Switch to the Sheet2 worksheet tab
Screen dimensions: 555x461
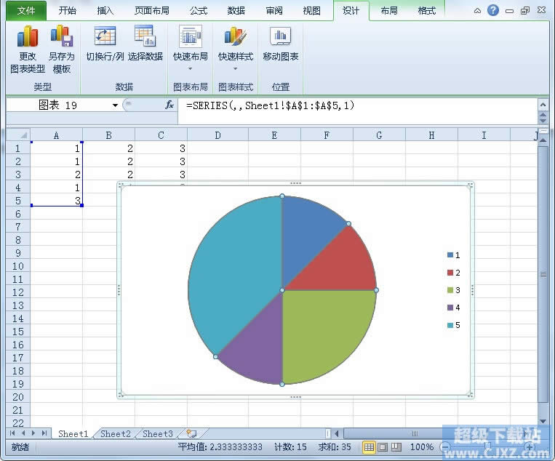tap(115, 434)
